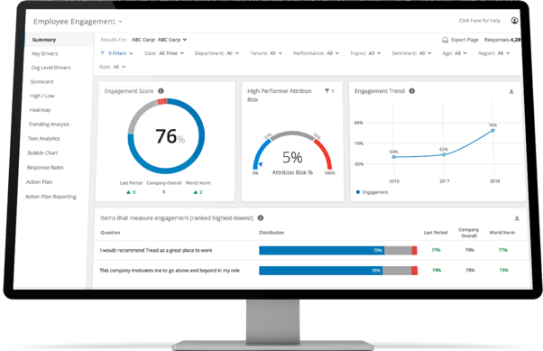Click the Distribution column header
This screenshot has height=351, width=543.
coord(271,233)
